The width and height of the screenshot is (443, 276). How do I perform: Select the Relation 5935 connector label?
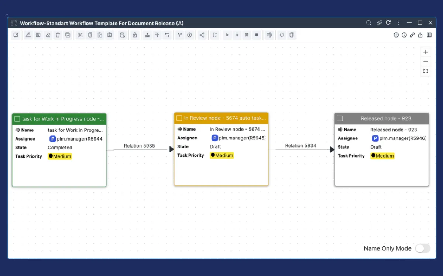[139, 146]
